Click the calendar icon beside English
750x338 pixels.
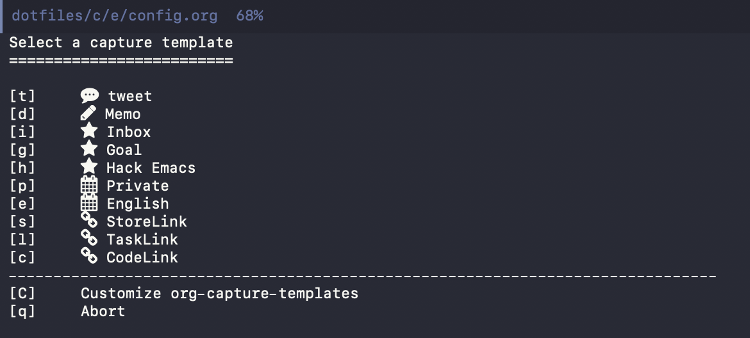tap(89, 204)
